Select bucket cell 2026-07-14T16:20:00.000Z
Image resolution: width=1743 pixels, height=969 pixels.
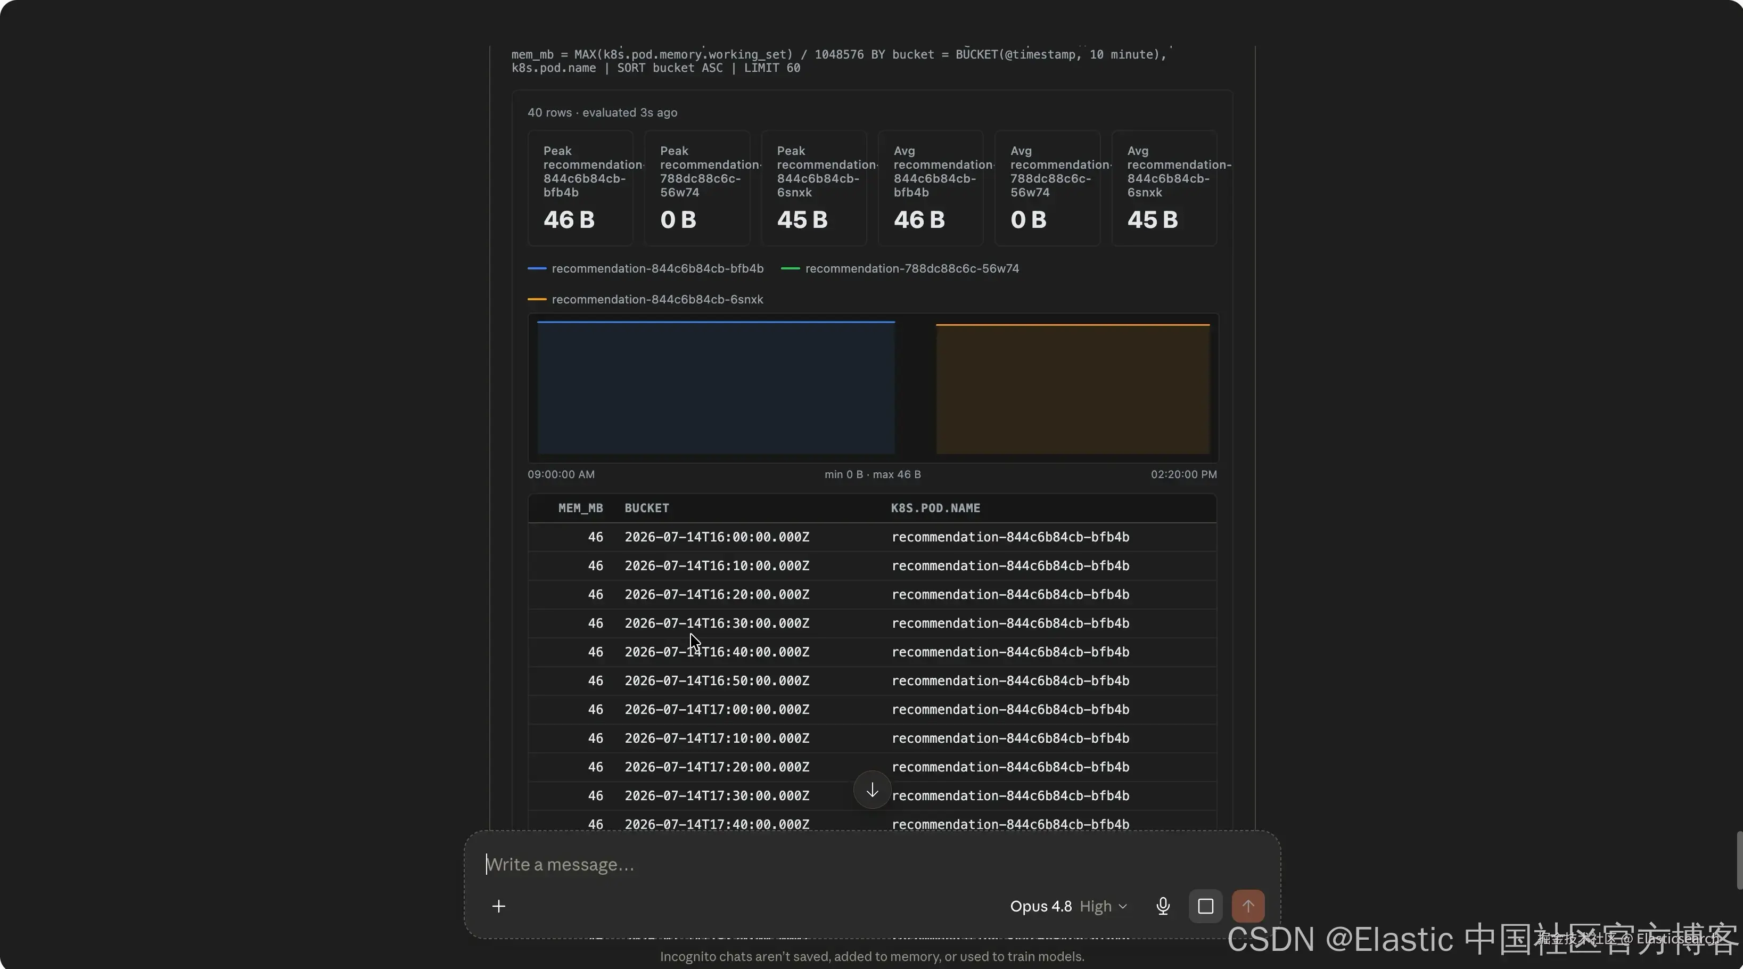[x=717, y=595]
